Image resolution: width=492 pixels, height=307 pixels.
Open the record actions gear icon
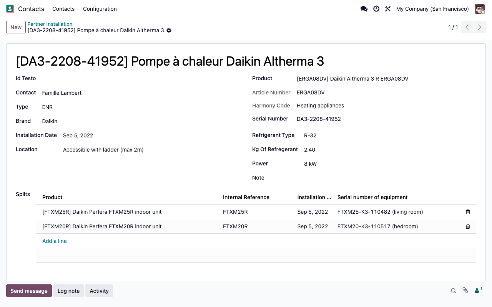click(x=169, y=30)
